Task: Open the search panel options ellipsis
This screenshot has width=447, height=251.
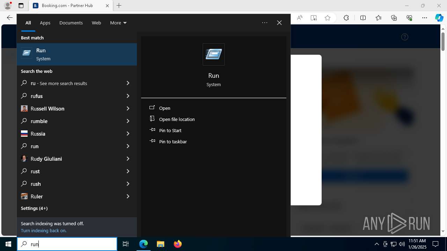Action: [265, 23]
